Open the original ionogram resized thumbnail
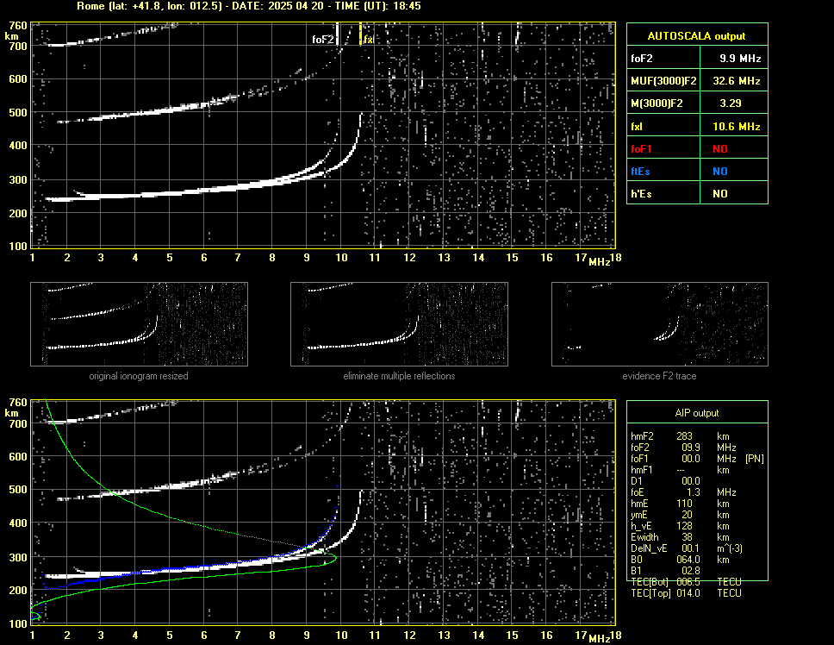The image size is (834, 645). click(x=139, y=324)
